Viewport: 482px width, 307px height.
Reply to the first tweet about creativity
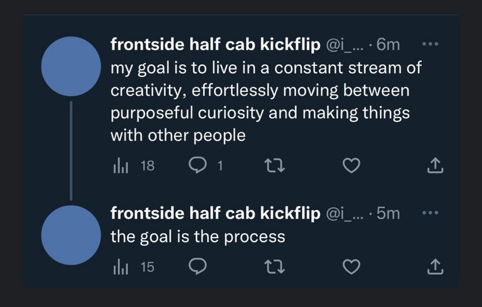pos(198,166)
